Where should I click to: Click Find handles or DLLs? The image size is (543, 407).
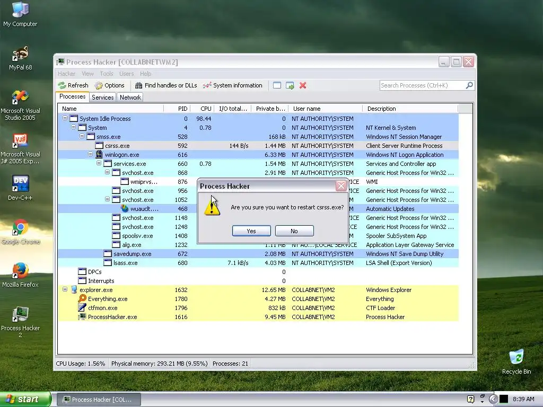(x=166, y=85)
